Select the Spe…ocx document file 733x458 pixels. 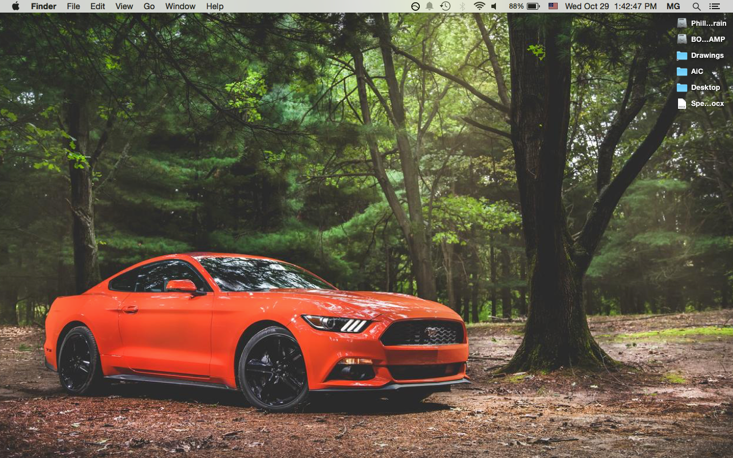700,104
